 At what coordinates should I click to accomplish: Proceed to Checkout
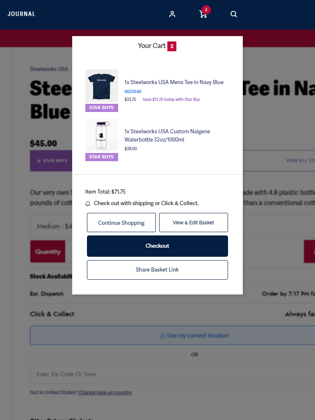click(157, 246)
